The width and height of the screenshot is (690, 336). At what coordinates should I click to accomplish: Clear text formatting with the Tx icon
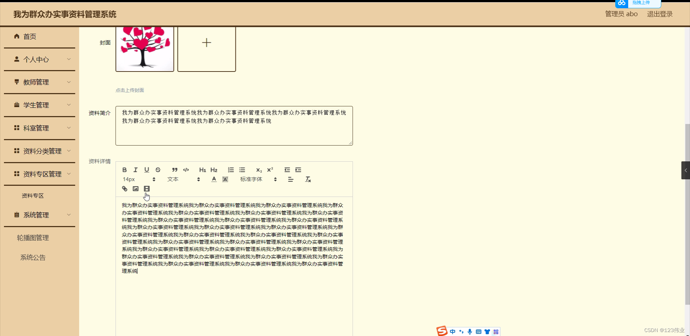coord(308,179)
